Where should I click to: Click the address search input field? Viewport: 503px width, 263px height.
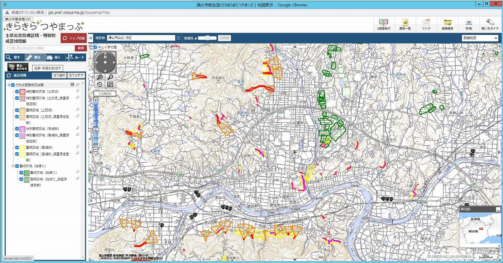point(39,48)
